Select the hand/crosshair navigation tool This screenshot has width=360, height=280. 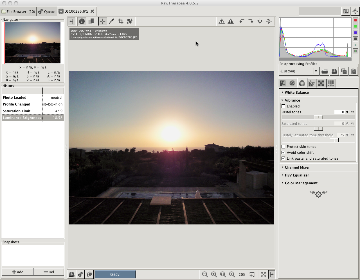102,21
